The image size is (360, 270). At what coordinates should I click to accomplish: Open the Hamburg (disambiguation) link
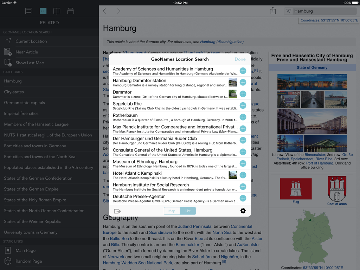(x=221, y=41)
